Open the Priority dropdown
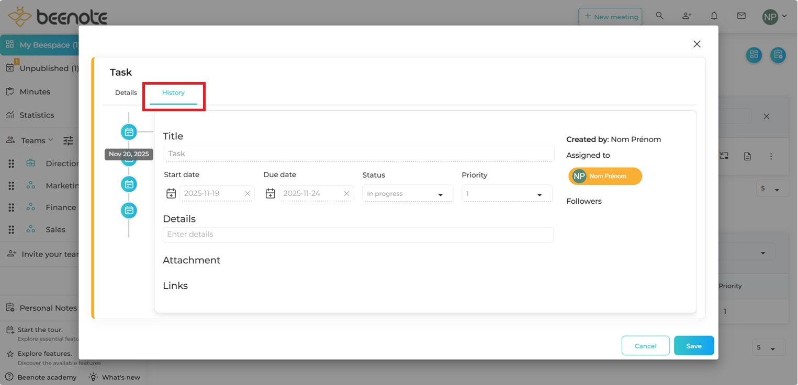This screenshot has width=798, height=385. click(506, 194)
